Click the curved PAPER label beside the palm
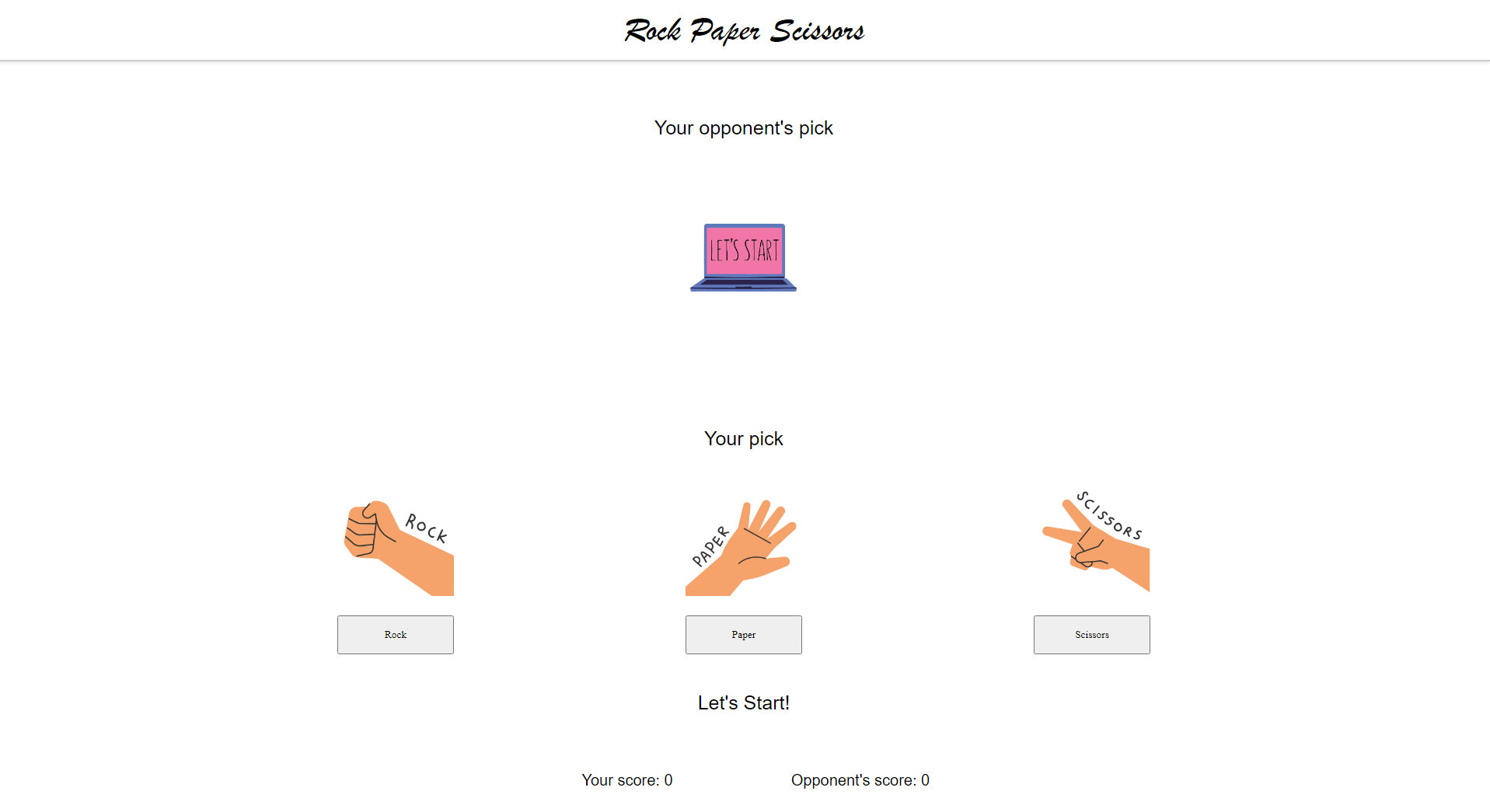 pyautogui.click(x=710, y=546)
